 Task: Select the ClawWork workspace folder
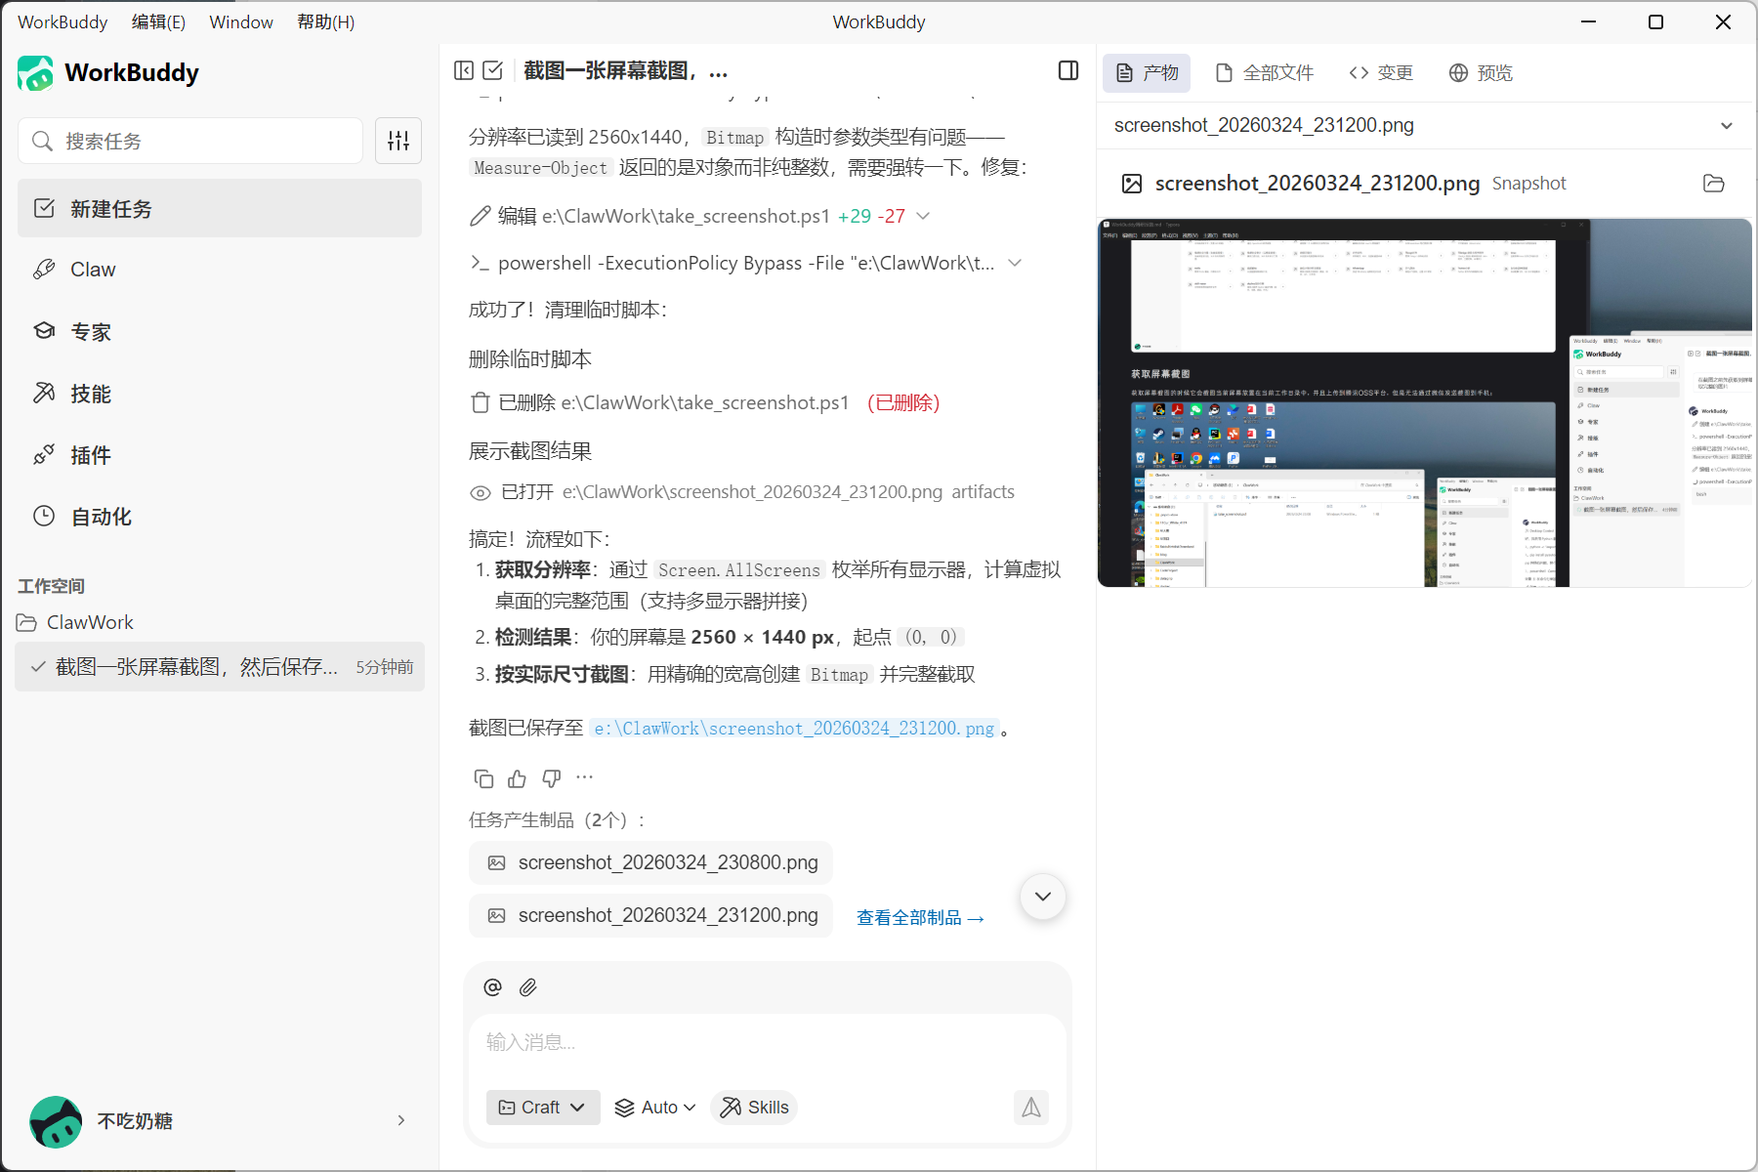point(75,622)
